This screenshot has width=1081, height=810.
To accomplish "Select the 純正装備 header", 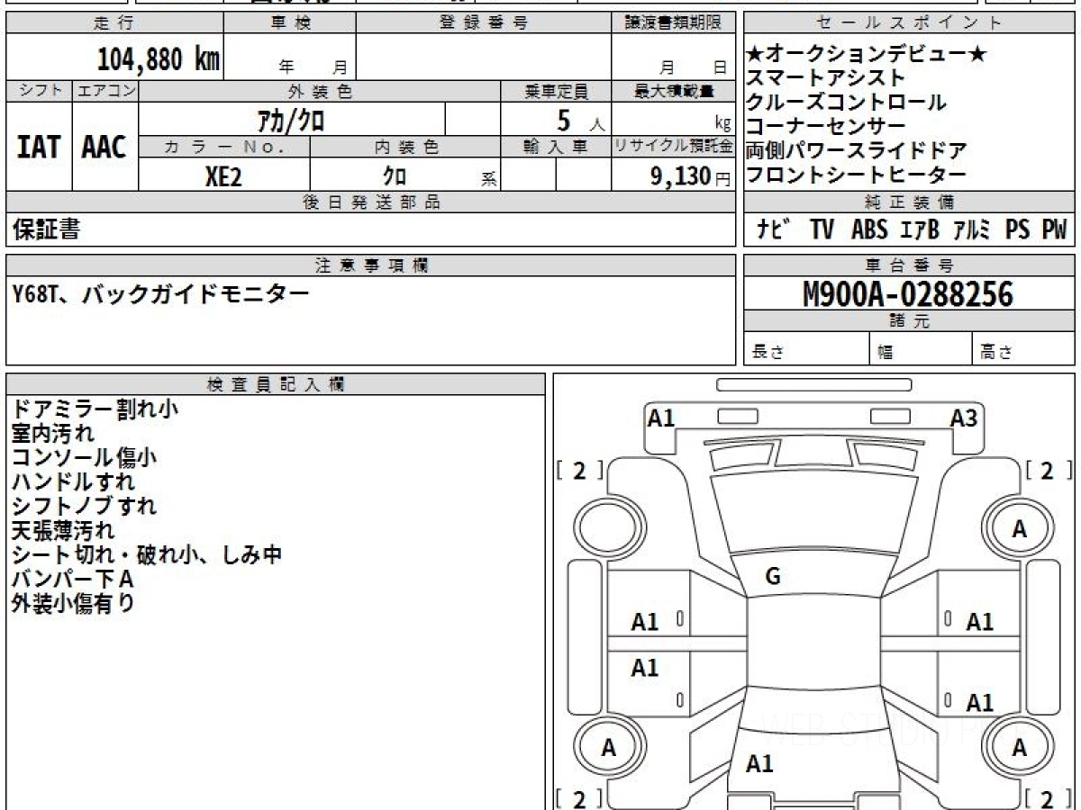I will coord(909,202).
